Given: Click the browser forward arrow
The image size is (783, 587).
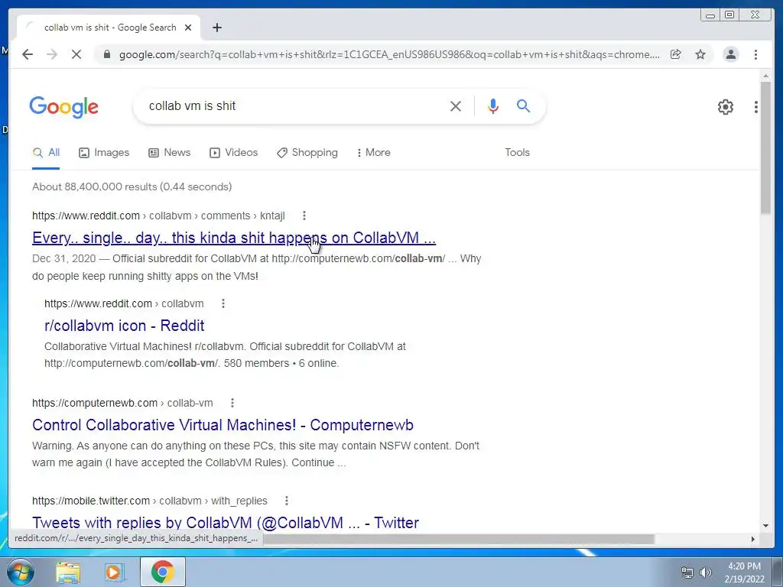Looking at the screenshot, I should (x=52, y=54).
